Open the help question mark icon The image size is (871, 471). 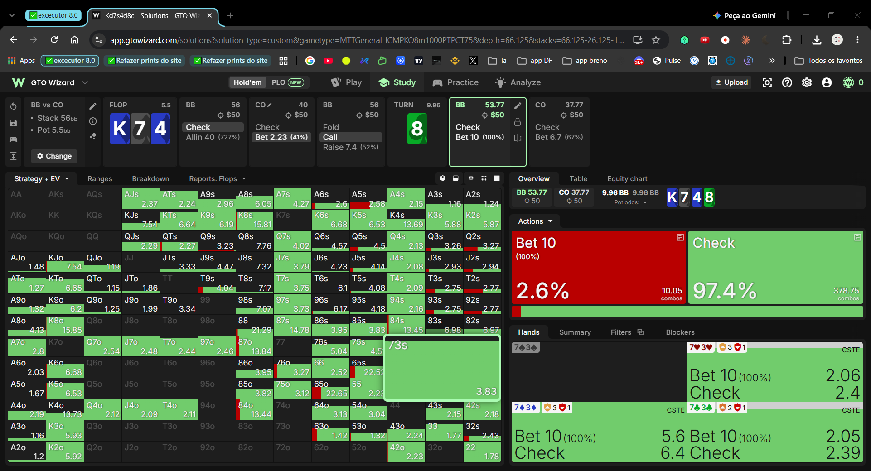click(787, 82)
